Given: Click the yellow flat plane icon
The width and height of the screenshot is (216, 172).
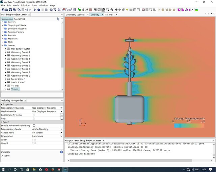Looking at the screenshot, I should click(x=127, y=10).
